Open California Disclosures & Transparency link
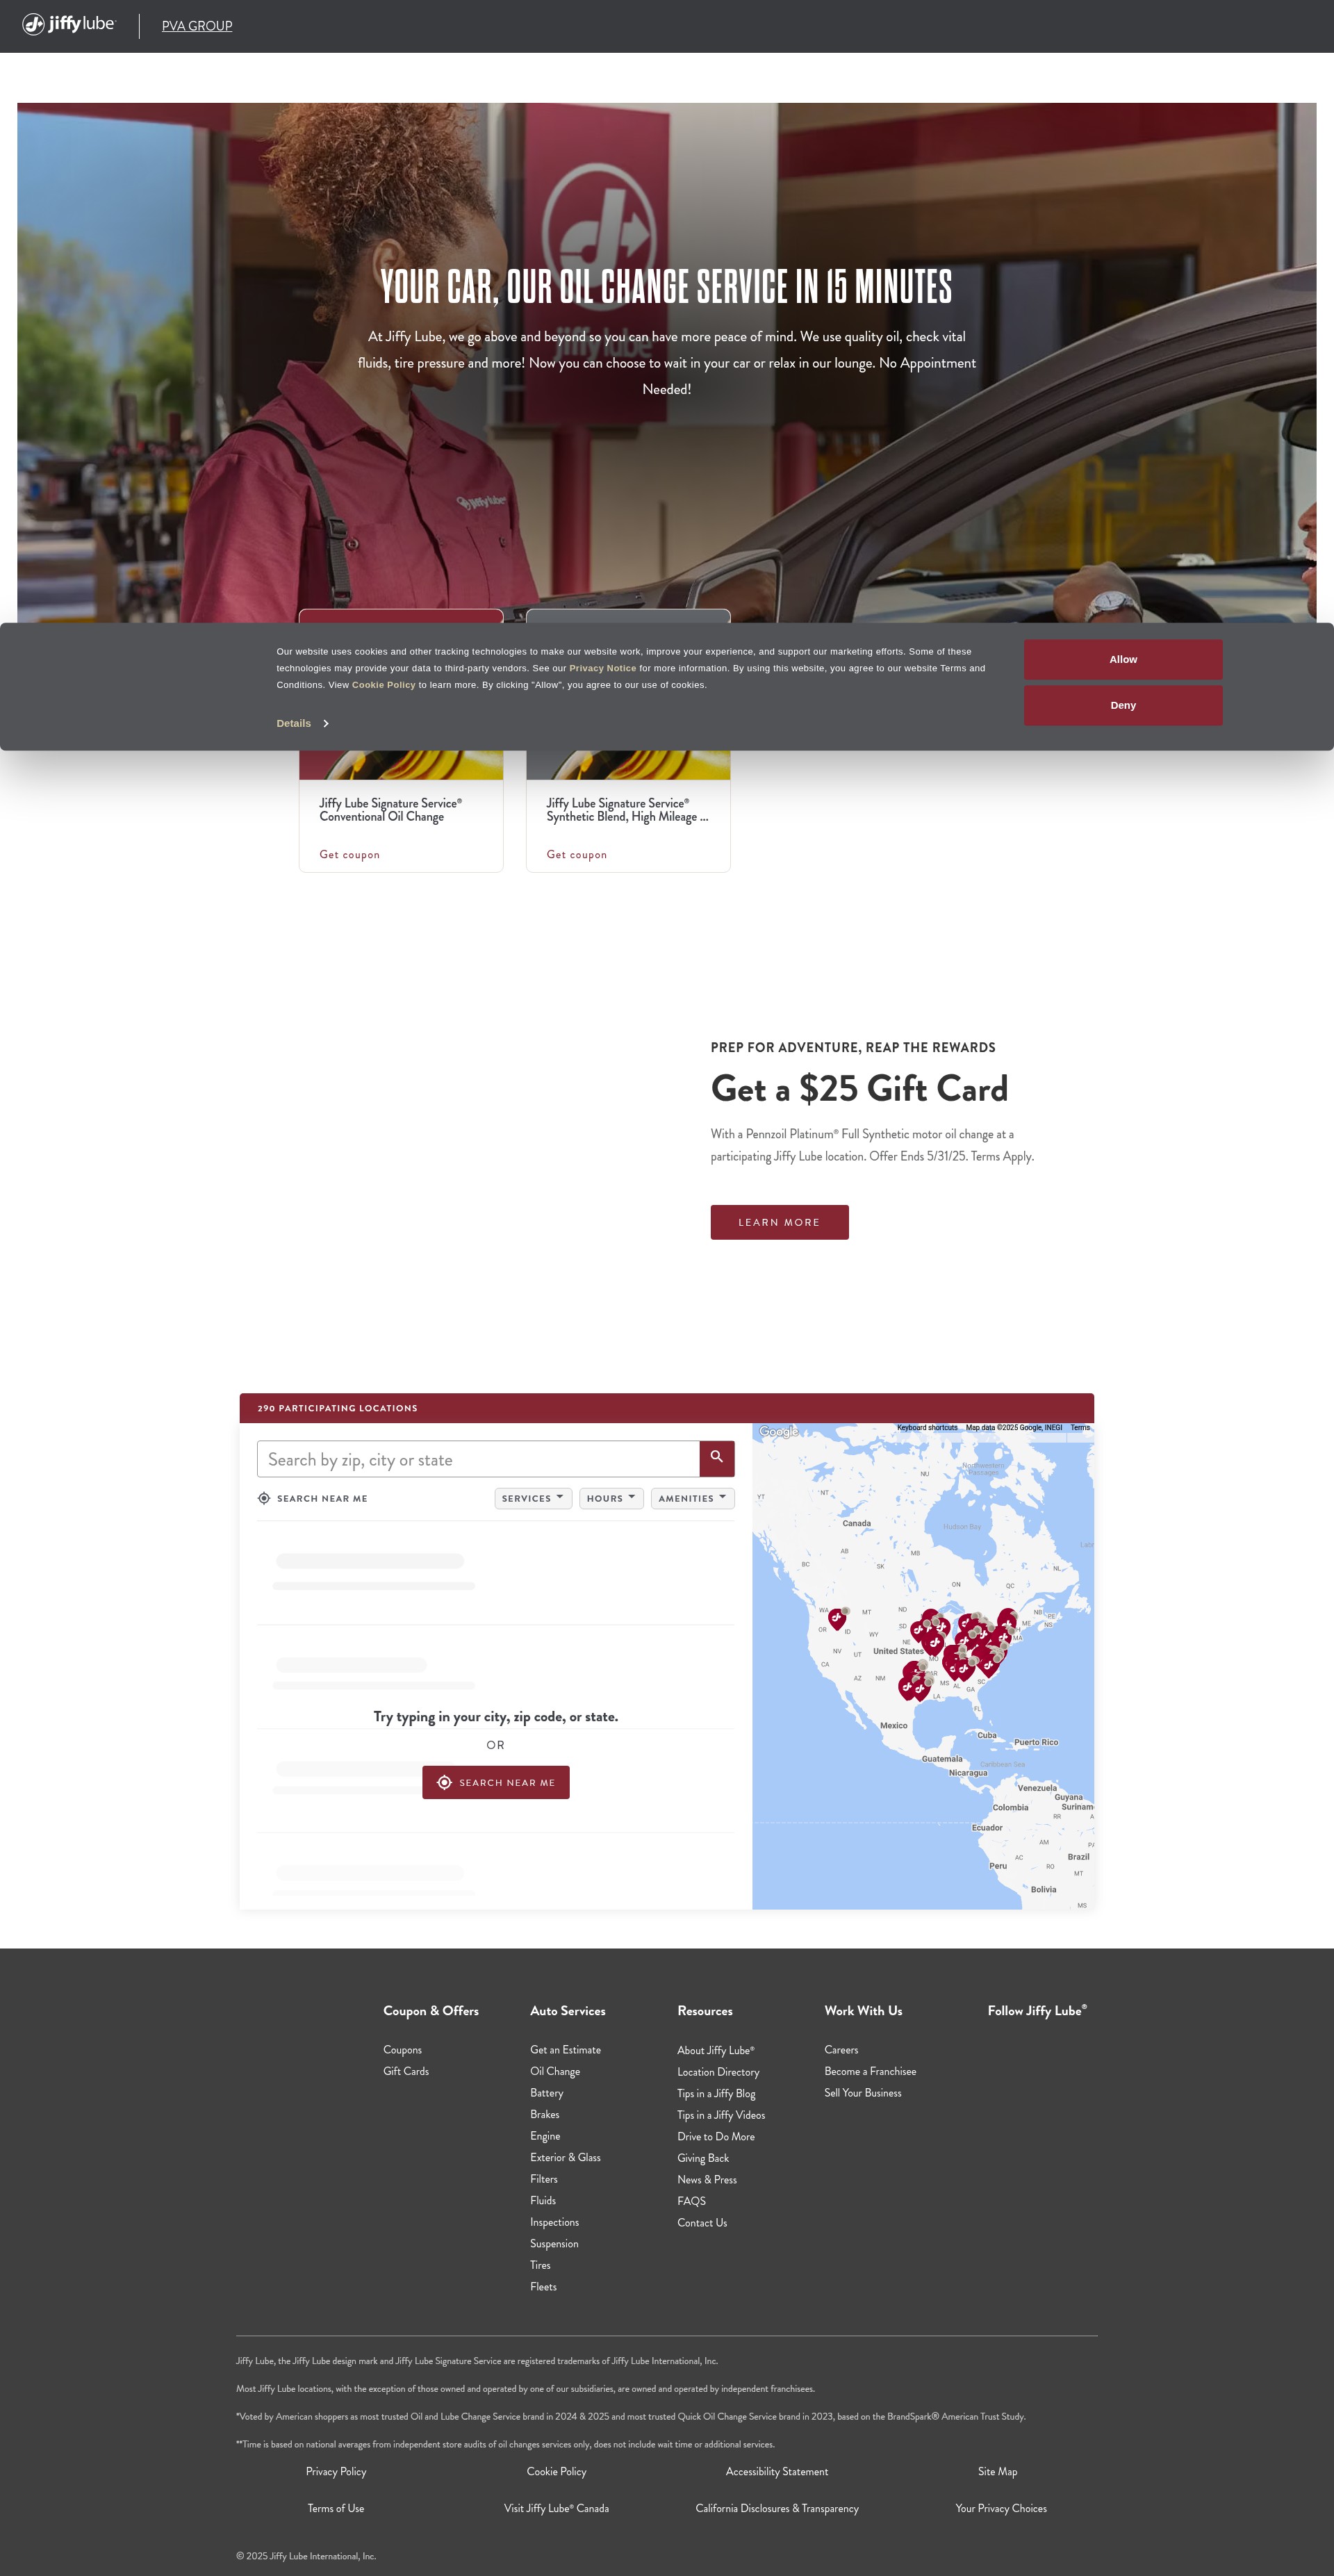 point(777,2508)
